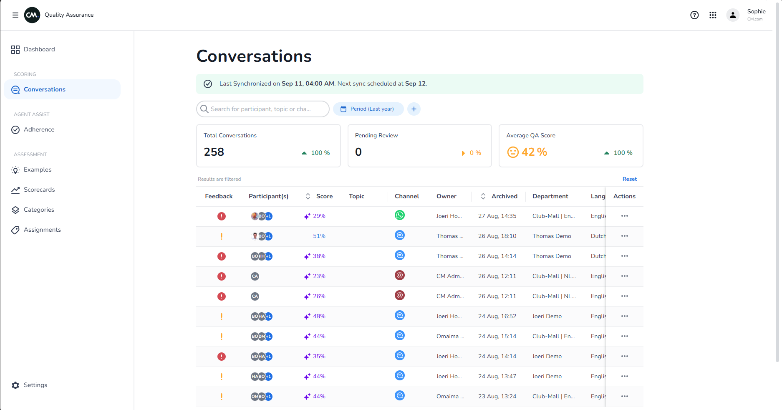Reset the applied filters

[x=629, y=179]
